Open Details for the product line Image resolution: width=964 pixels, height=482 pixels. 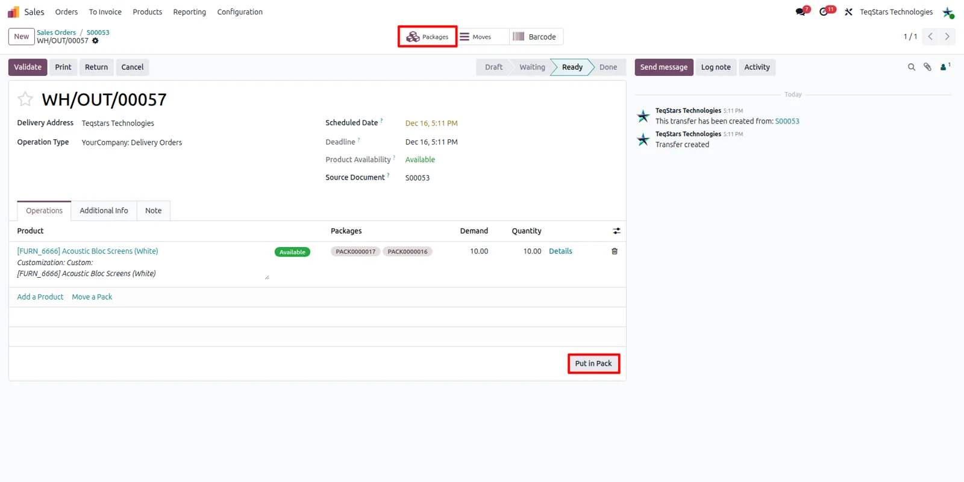coord(560,251)
